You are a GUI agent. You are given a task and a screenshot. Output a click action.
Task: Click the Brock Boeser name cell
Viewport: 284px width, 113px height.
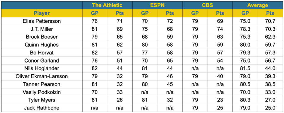[42, 37]
